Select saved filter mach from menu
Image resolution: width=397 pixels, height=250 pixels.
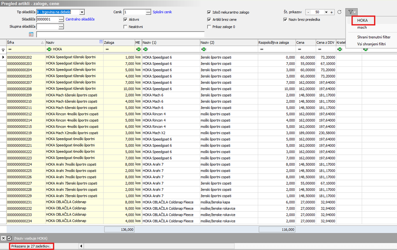(x=362, y=27)
